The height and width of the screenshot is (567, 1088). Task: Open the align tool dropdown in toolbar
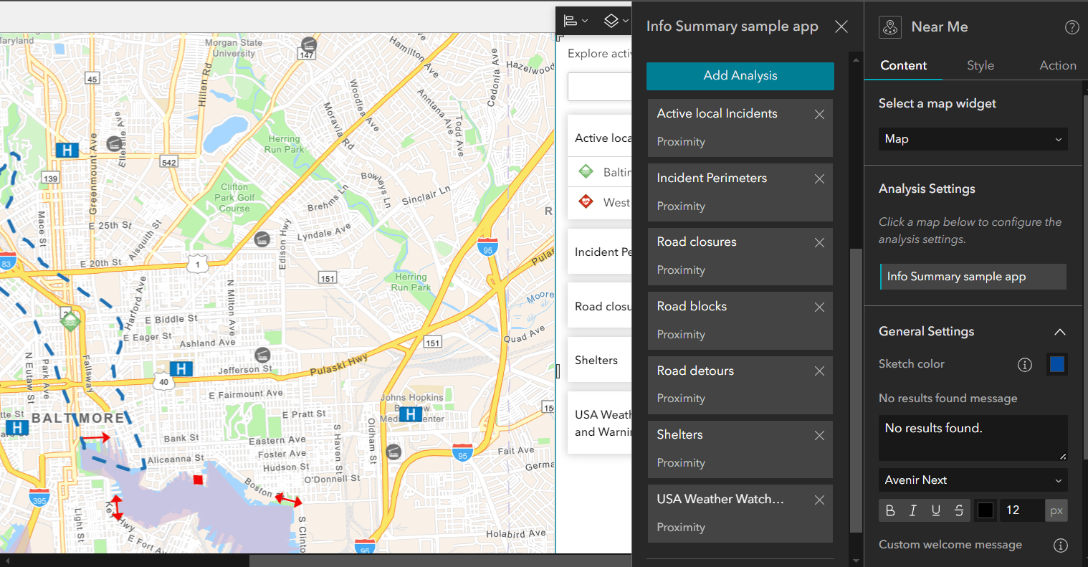pos(576,21)
